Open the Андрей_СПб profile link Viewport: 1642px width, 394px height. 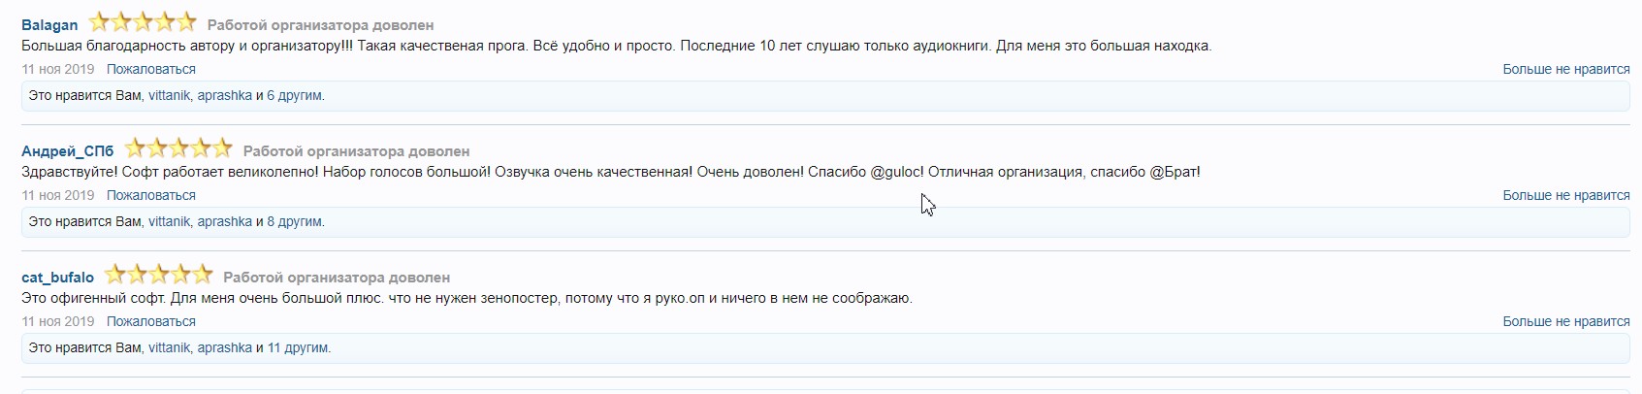coord(68,151)
